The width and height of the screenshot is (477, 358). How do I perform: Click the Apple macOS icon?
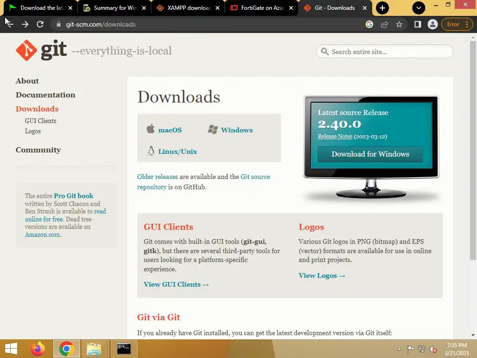[x=150, y=129]
